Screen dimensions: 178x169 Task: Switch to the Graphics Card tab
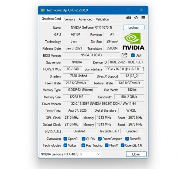pos(51,19)
